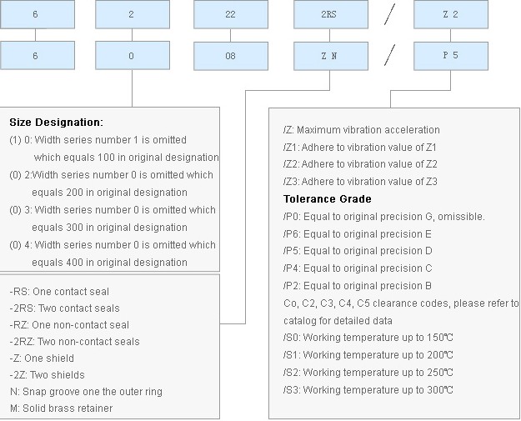Click the Tolerance Grade heading

pos(328,198)
